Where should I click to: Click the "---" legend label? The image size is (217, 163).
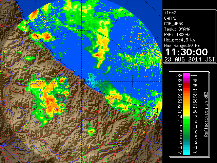[x=194, y=75]
